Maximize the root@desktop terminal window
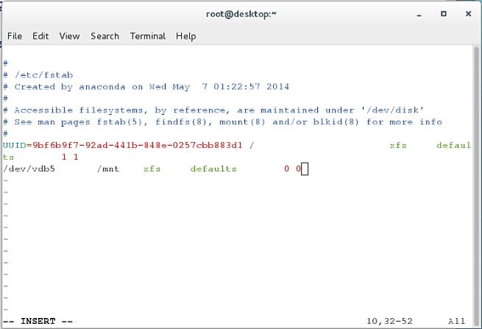The image size is (482, 329). pos(443,14)
